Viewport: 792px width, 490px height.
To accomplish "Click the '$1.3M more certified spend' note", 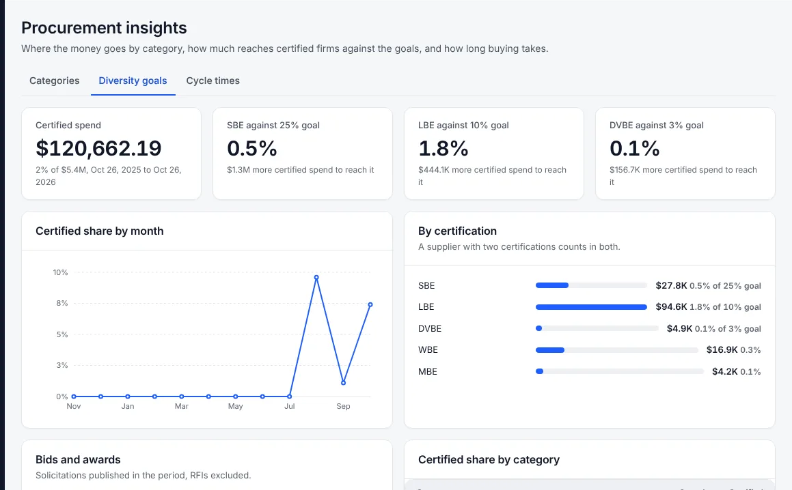I will [x=301, y=170].
